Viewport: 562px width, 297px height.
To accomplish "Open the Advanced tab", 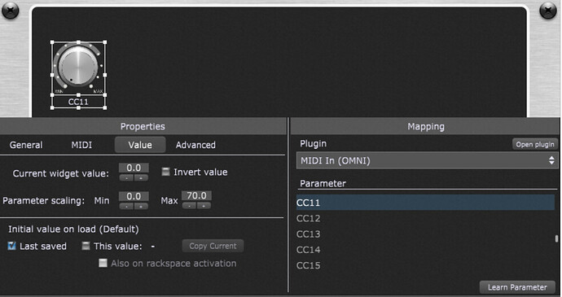I will (195, 145).
